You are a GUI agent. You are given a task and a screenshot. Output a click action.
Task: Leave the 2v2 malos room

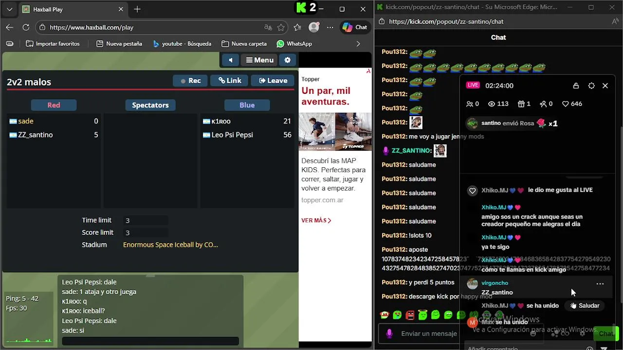click(x=273, y=81)
